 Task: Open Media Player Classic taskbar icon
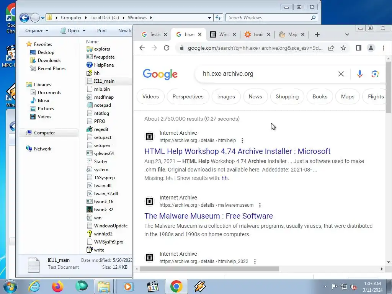152,286
